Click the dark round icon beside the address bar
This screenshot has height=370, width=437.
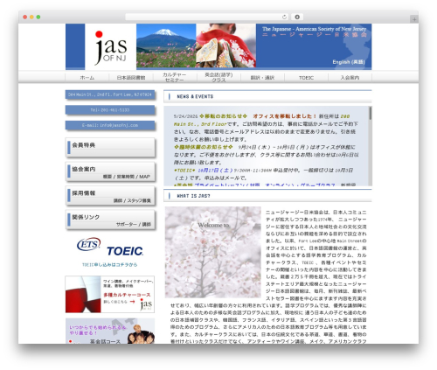point(297,17)
